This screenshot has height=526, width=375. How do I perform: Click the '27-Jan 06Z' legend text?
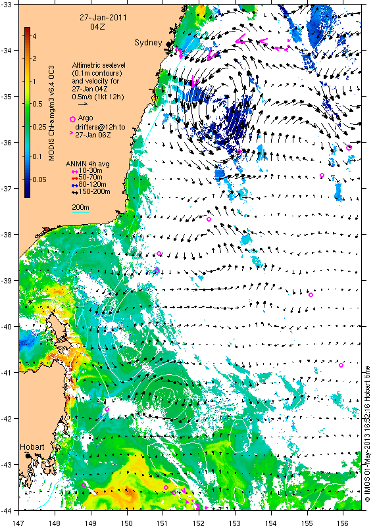tap(93, 135)
